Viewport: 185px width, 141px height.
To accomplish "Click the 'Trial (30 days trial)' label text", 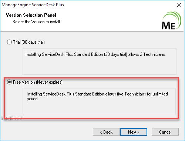I will (x=29, y=42).
